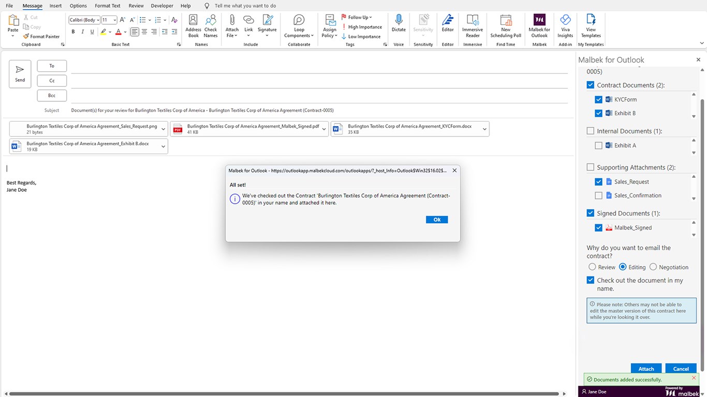
Task: Open the Address Book
Action: coord(193,26)
